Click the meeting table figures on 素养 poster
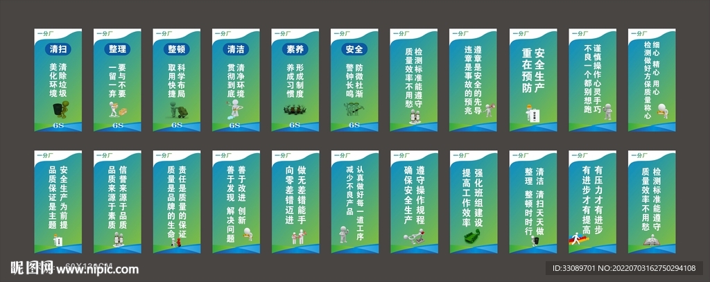Viewport: 710px width, 282px height. pos(295,109)
